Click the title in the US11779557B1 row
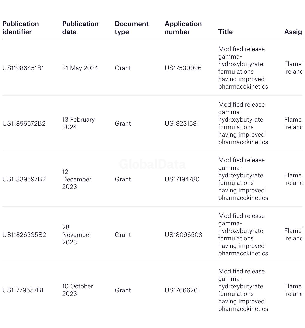 pyautogui.click(x=243, y=290)
